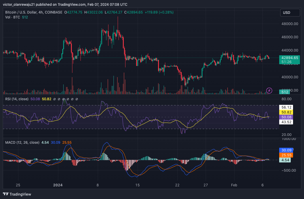Screen dimensions: 304x199
Task: Click the 4.54 MACD histogram axis tag
Action: (286, 160)
